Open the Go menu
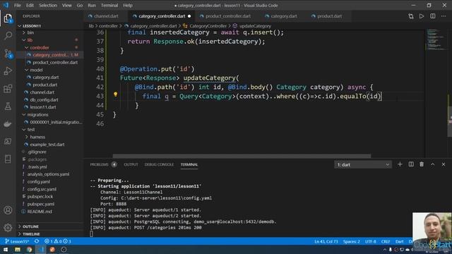452x254 pixels. pos(80,5)
